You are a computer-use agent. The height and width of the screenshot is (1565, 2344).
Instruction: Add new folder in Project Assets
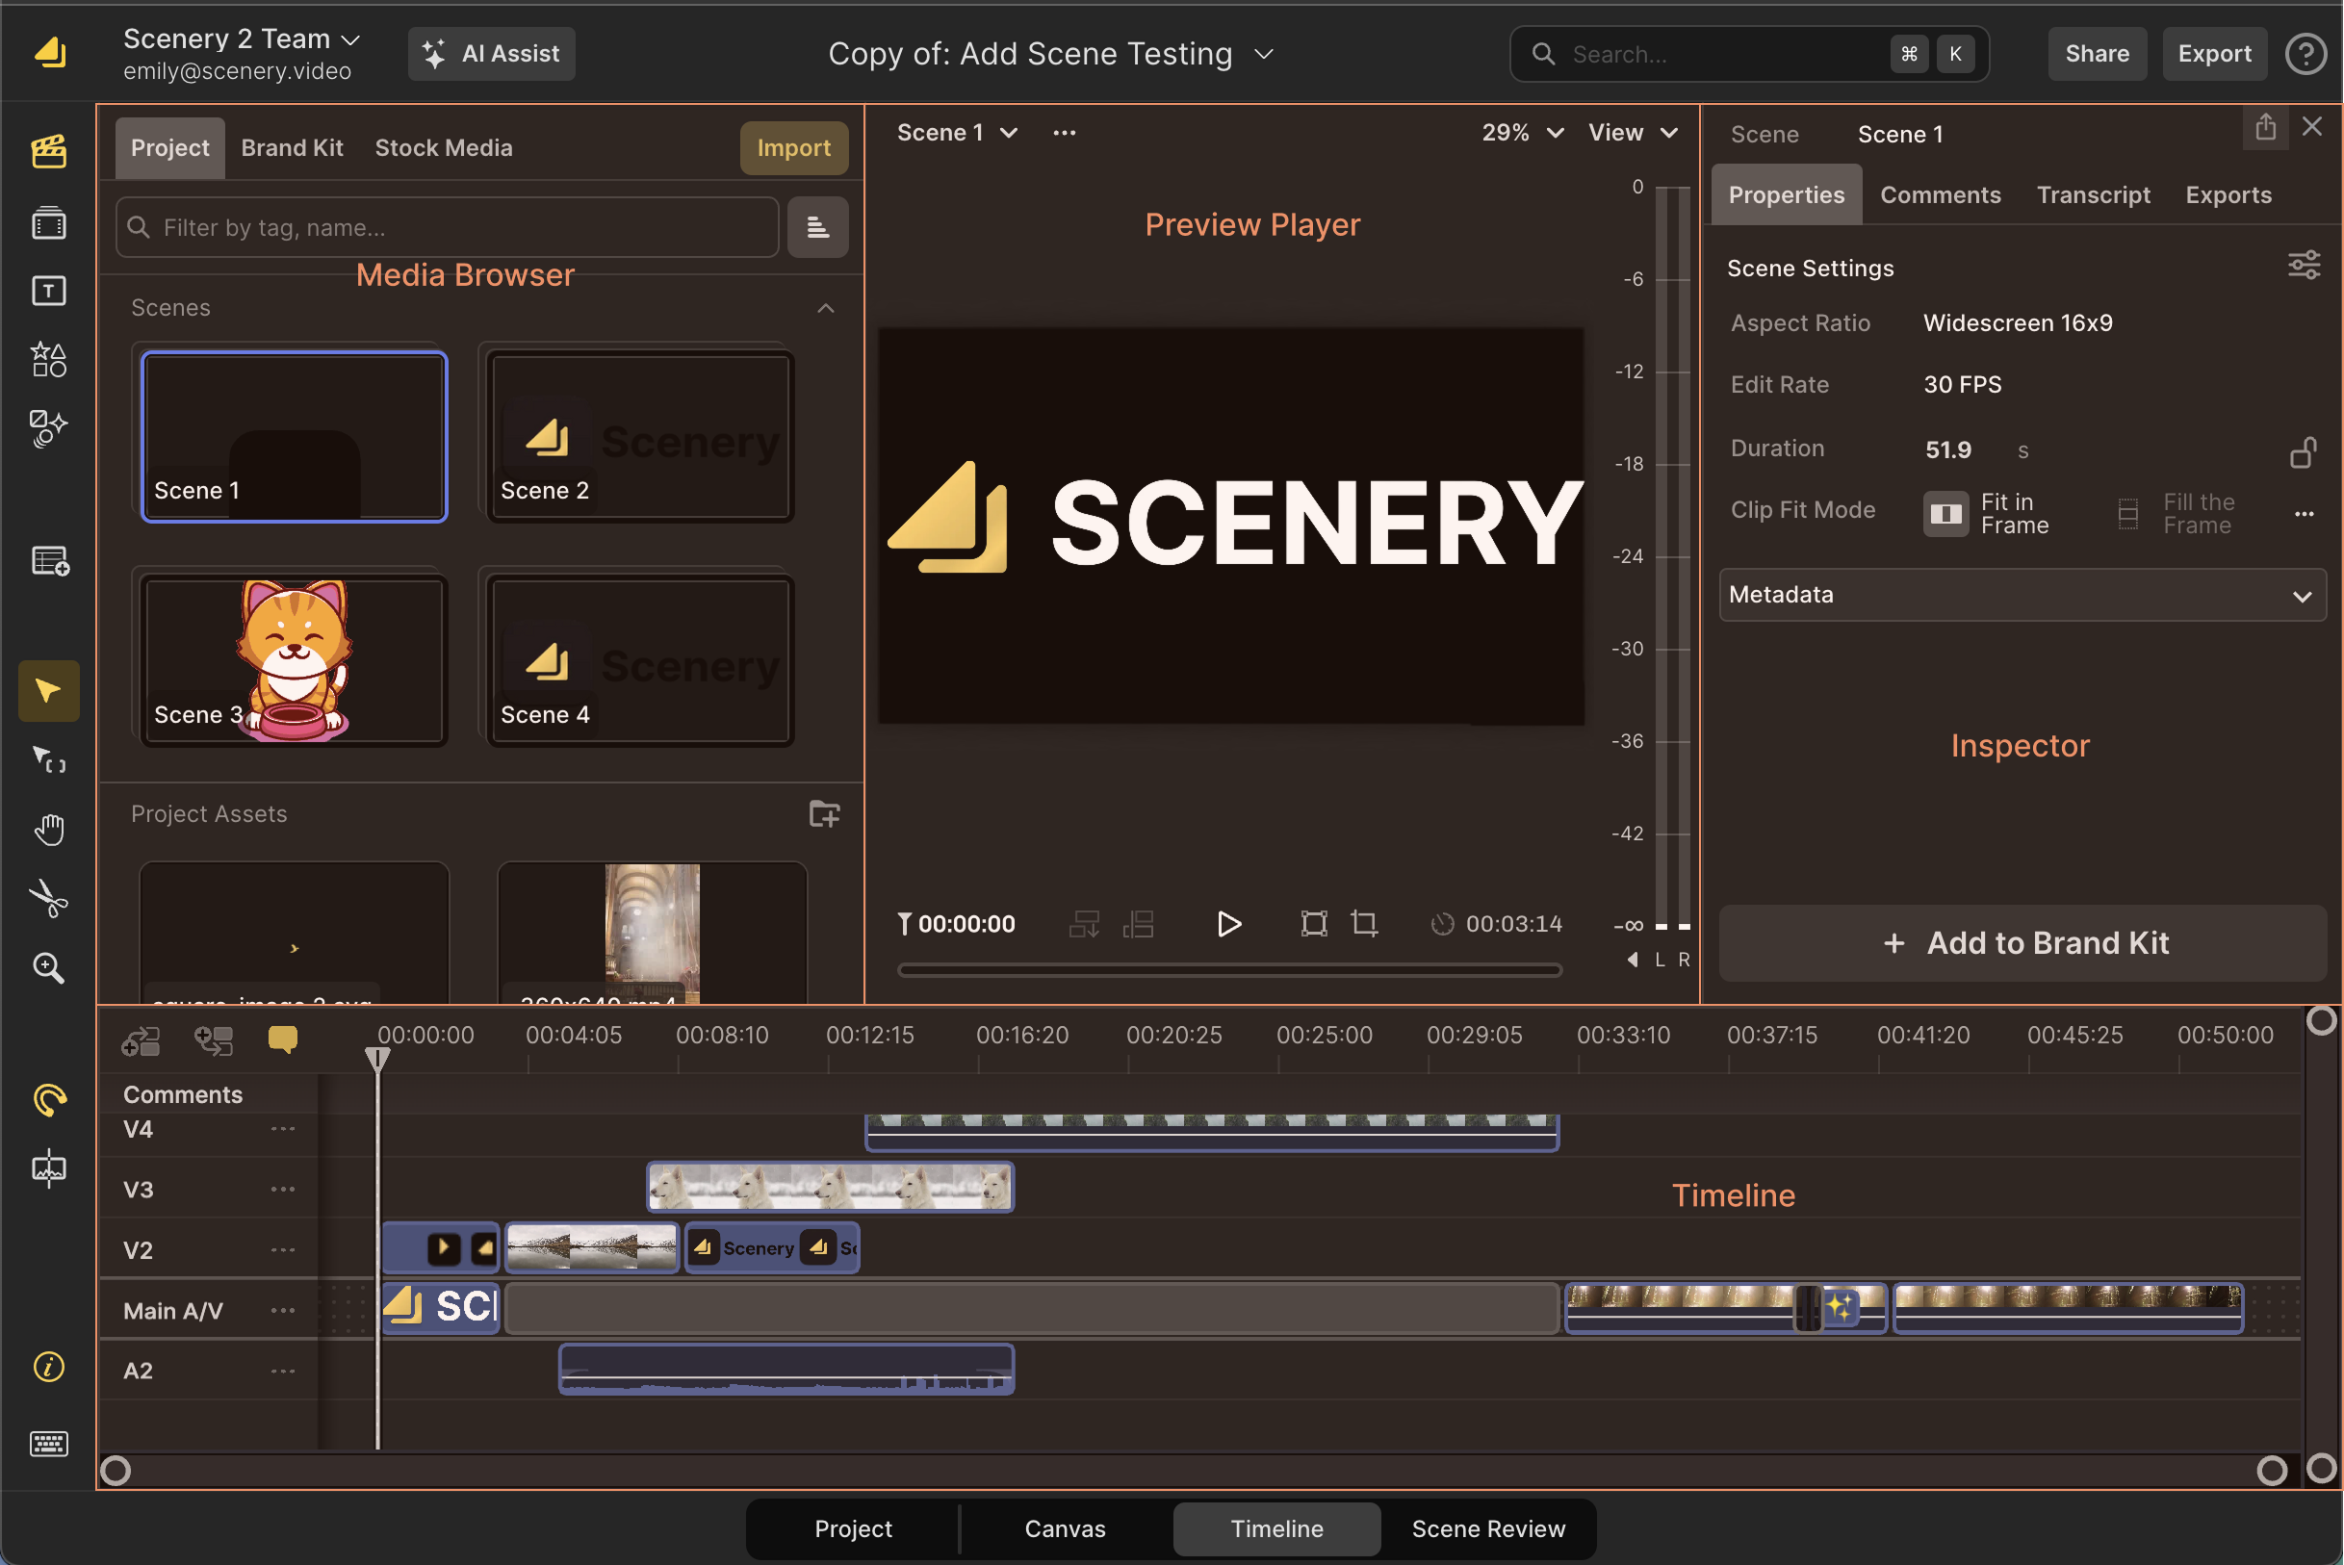pos(825,814)
